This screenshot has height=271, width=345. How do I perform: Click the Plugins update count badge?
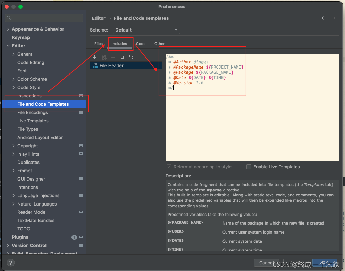pyautogui.click(x=74, y=237)
